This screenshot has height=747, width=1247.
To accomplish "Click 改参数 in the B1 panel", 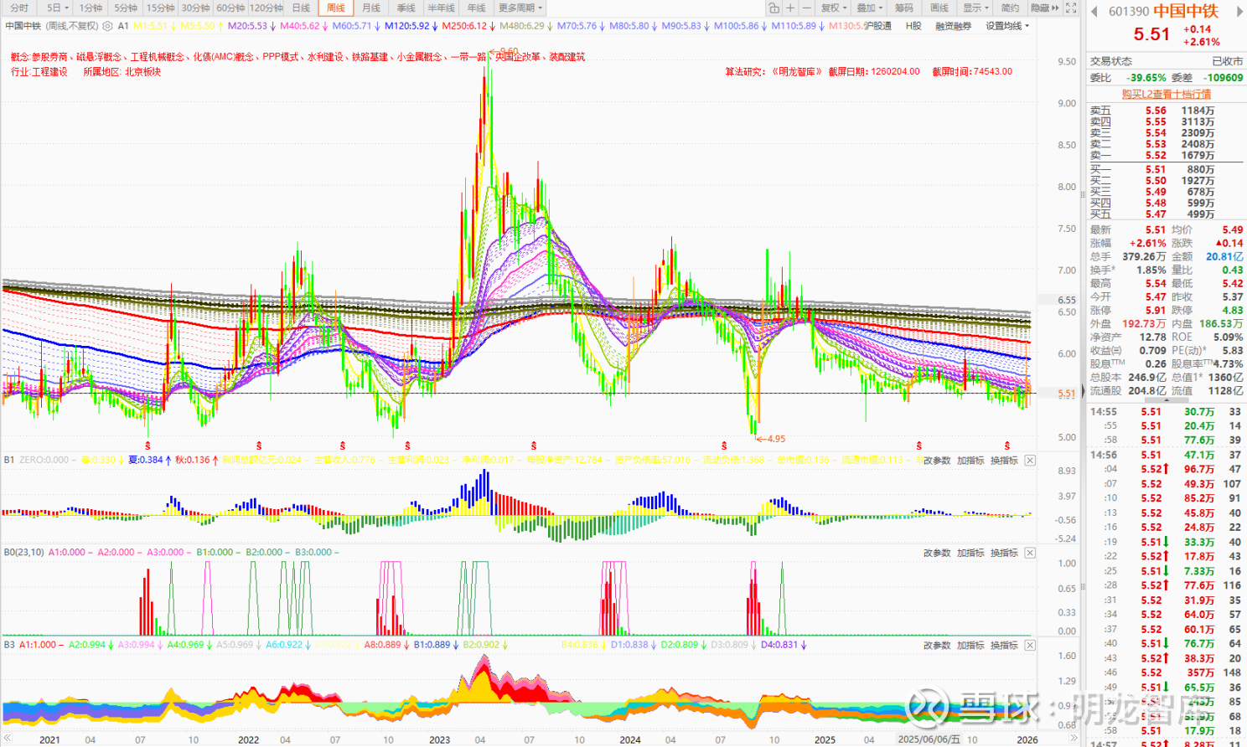I will (937, 461).
